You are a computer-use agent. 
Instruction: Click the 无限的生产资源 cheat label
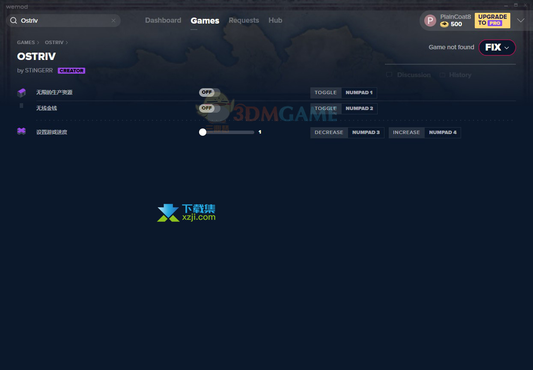[x=54, y=92]
